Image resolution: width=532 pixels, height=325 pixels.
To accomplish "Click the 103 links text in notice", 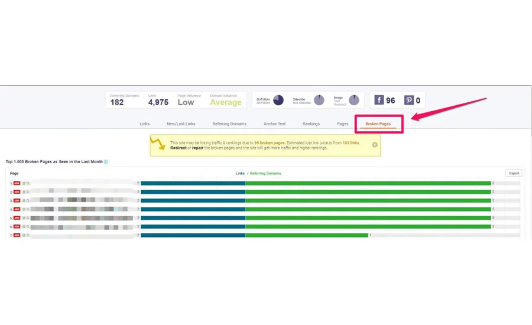I will click(x=351, y=143).
